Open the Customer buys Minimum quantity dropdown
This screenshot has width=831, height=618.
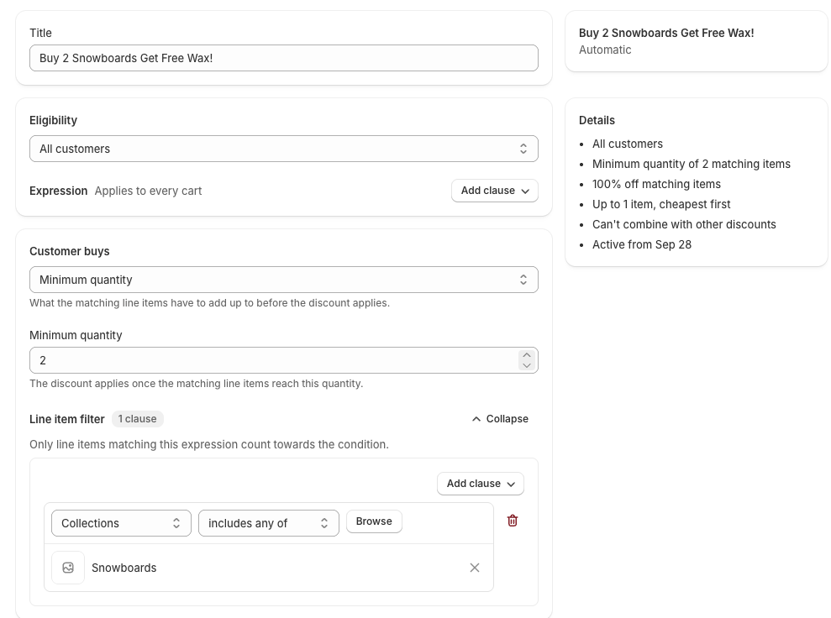[284, 280]
